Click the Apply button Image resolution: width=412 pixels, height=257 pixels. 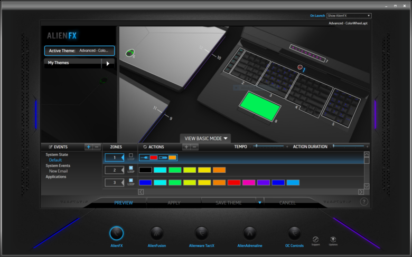pos(174,203)
